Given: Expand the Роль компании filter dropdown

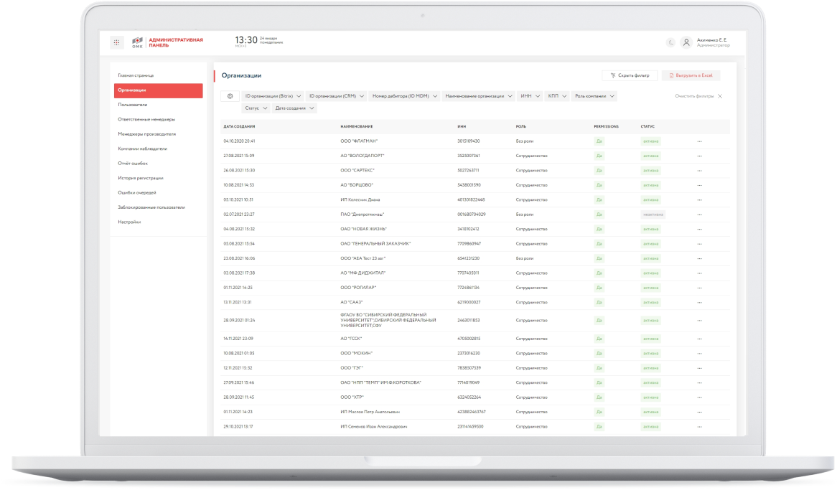Looking at the screenshot, I should 594,96.
